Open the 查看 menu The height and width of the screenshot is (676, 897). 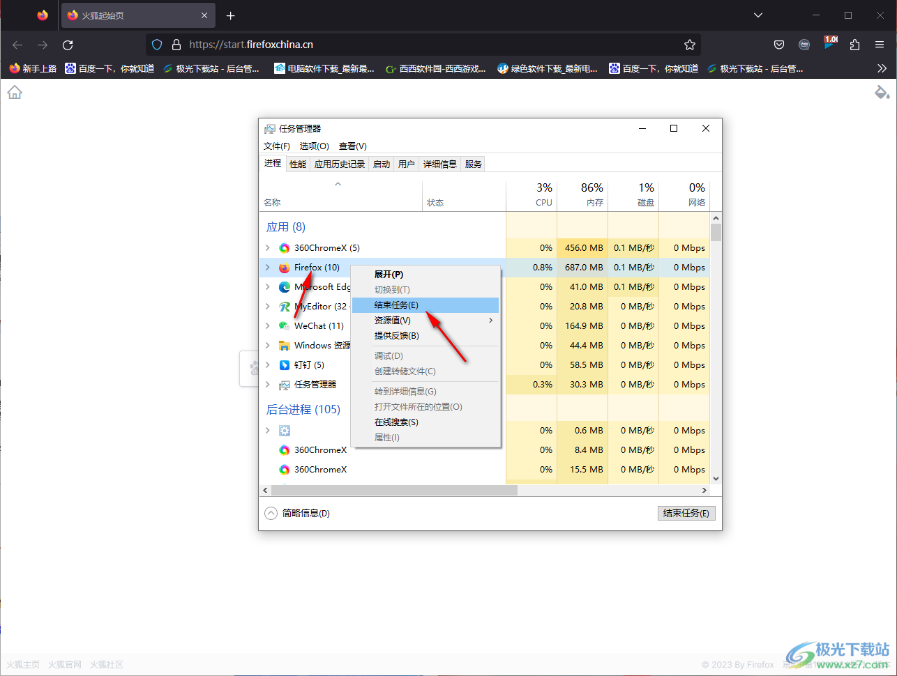pos(353,146)
